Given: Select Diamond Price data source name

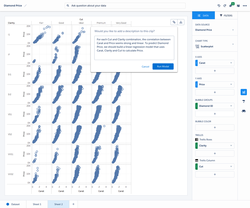Looking at the screenshot, I should click(x=203, y=30).
